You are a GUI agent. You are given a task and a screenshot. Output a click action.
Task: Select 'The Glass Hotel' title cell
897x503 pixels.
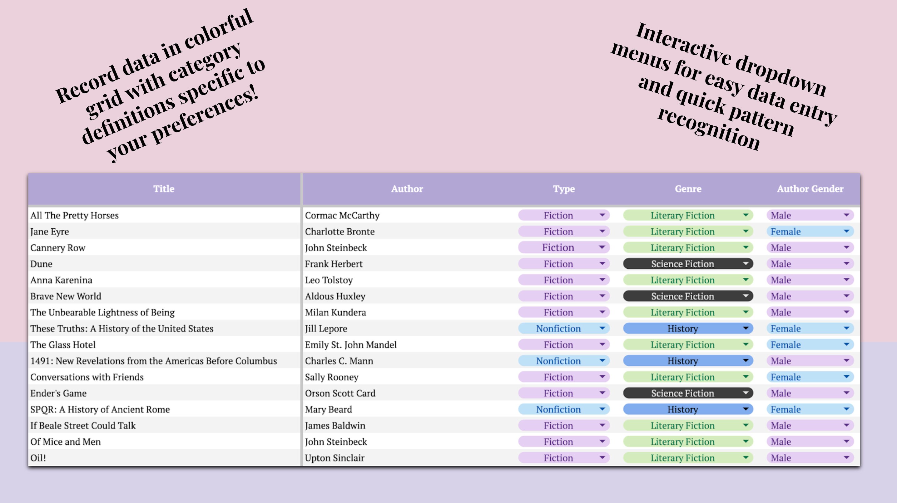click(164, 344)
